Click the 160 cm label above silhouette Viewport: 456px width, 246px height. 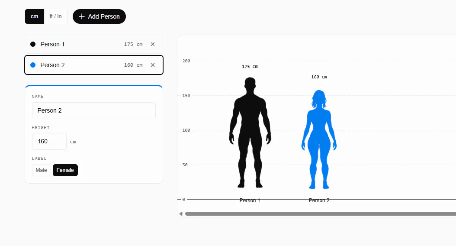[319, 77]
